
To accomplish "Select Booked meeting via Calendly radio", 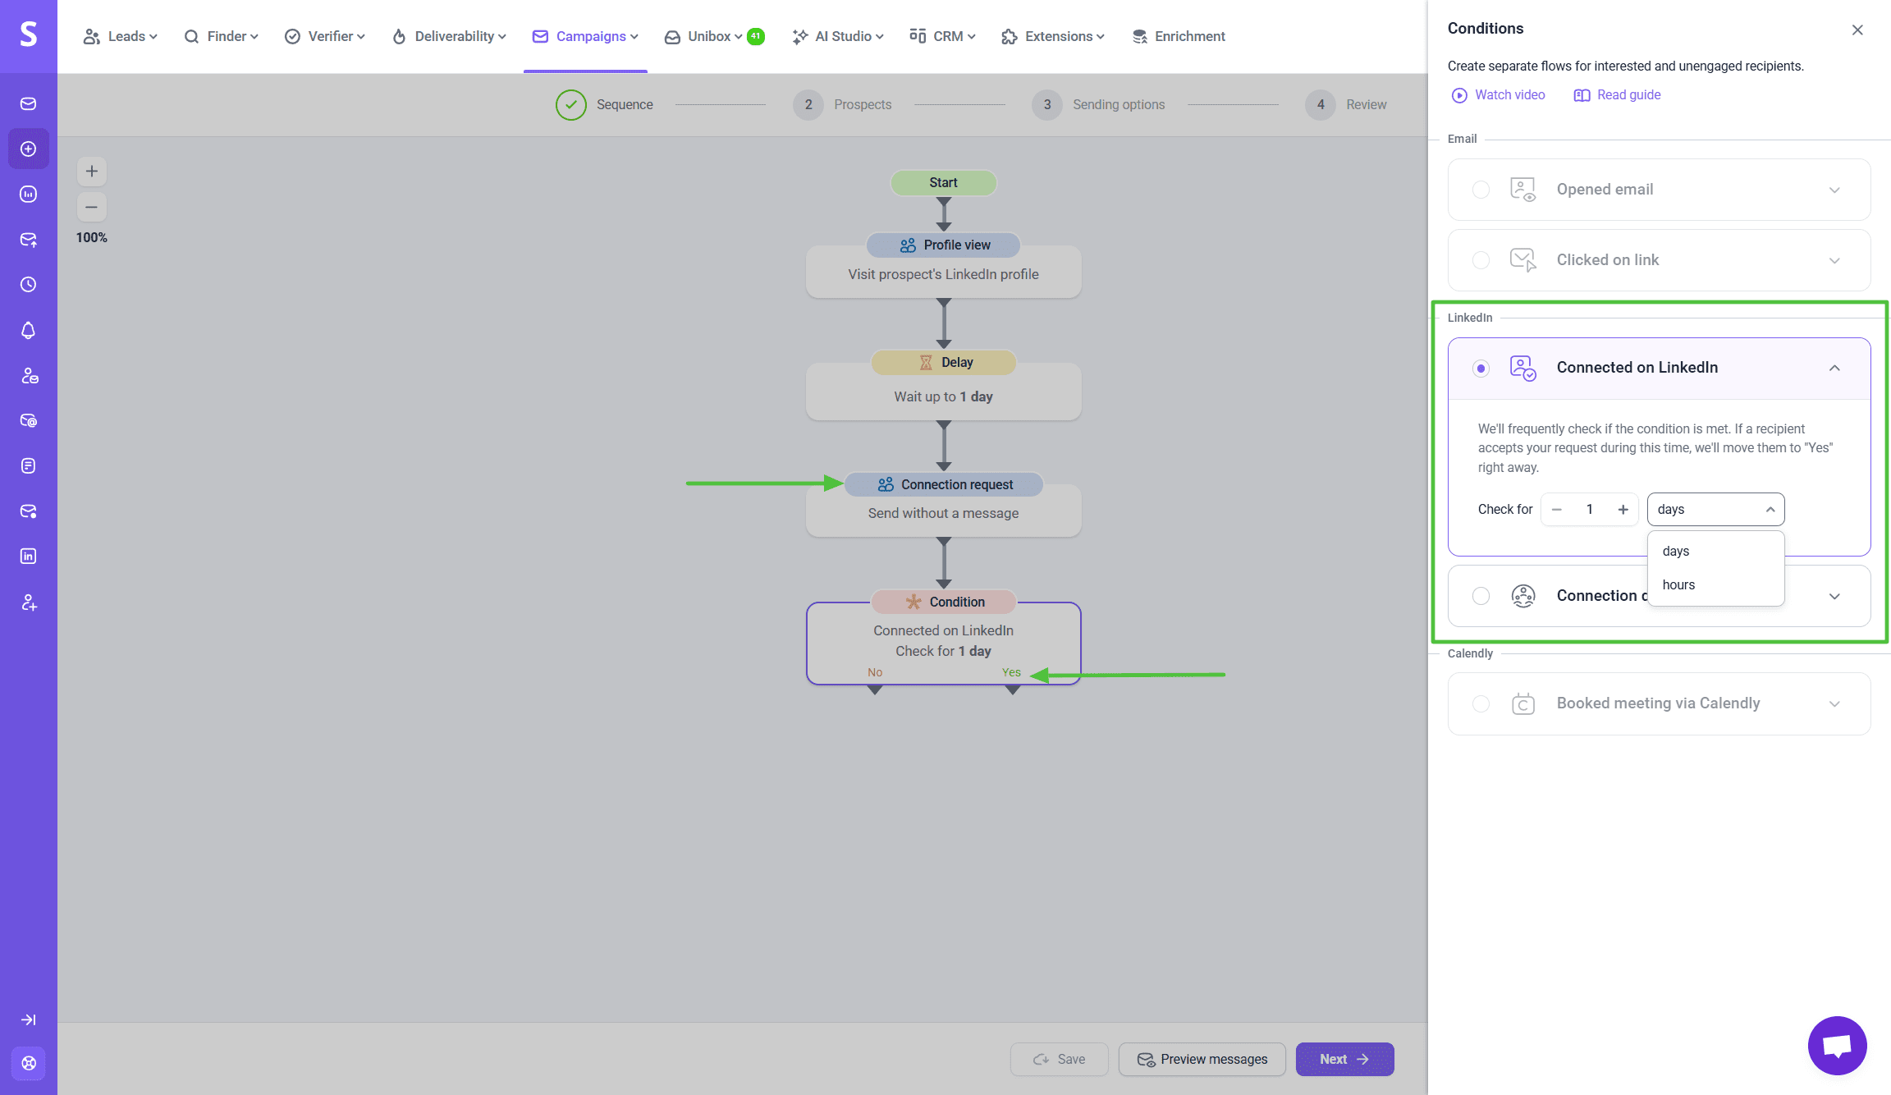I will (1481, 703).
